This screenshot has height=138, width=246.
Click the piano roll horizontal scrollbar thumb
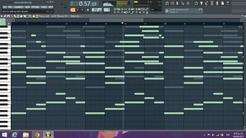click(116, 20)
